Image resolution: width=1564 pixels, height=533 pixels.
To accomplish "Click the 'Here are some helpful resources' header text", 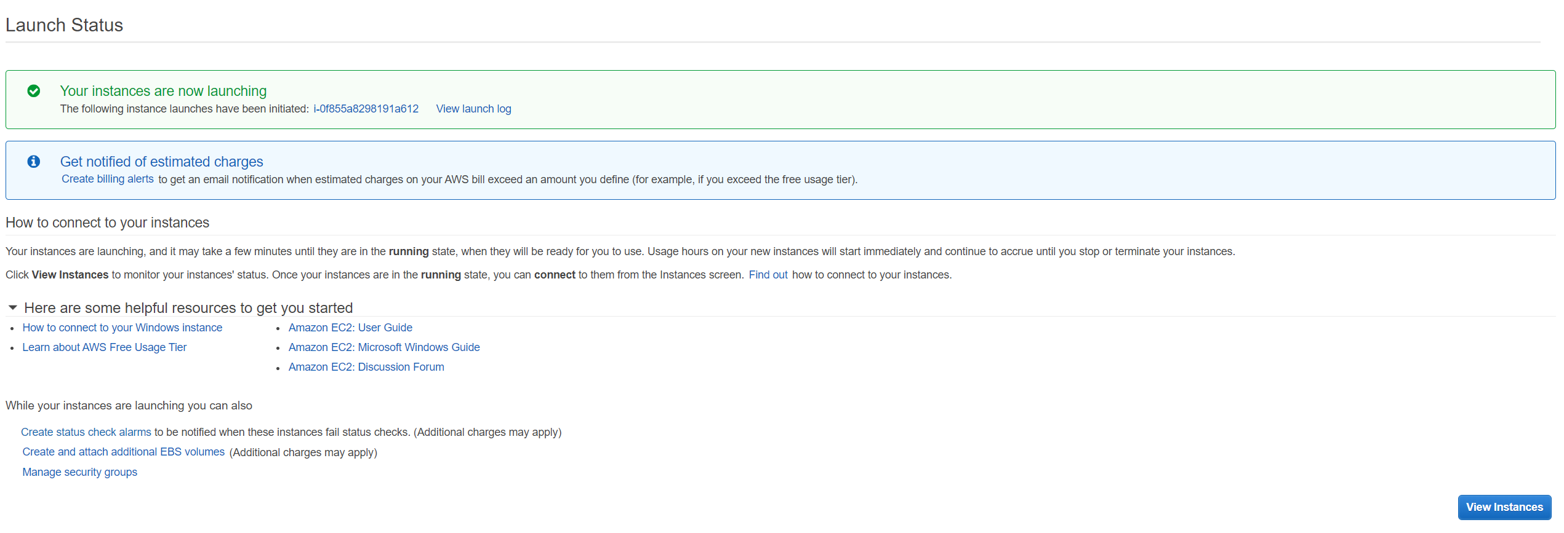I will 188,308.
